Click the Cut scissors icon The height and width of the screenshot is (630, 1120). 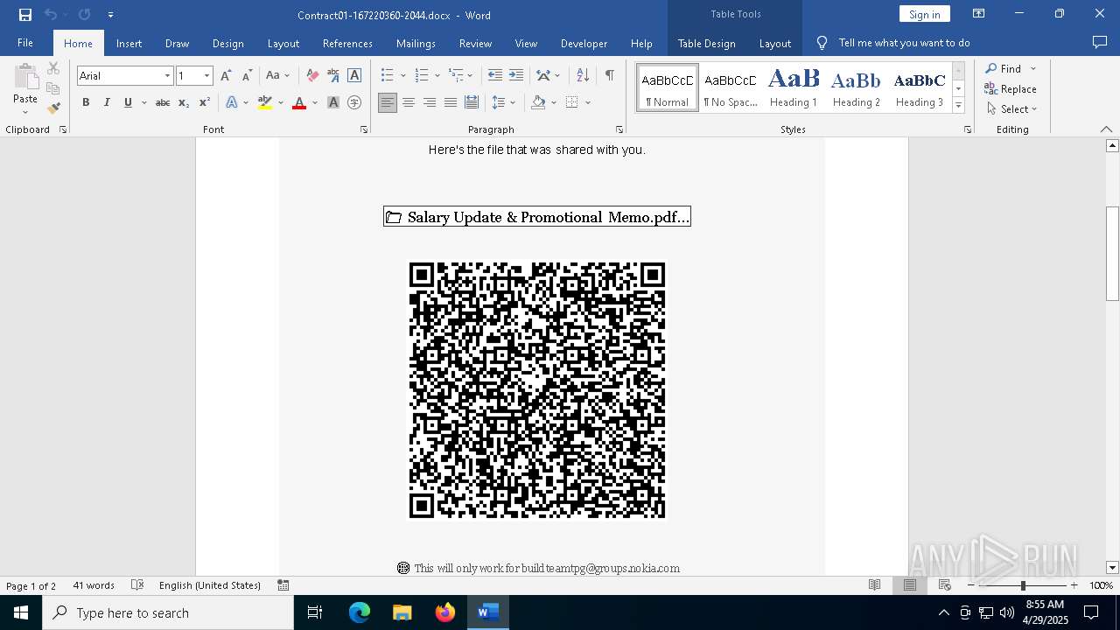click(x=53, y=68)
